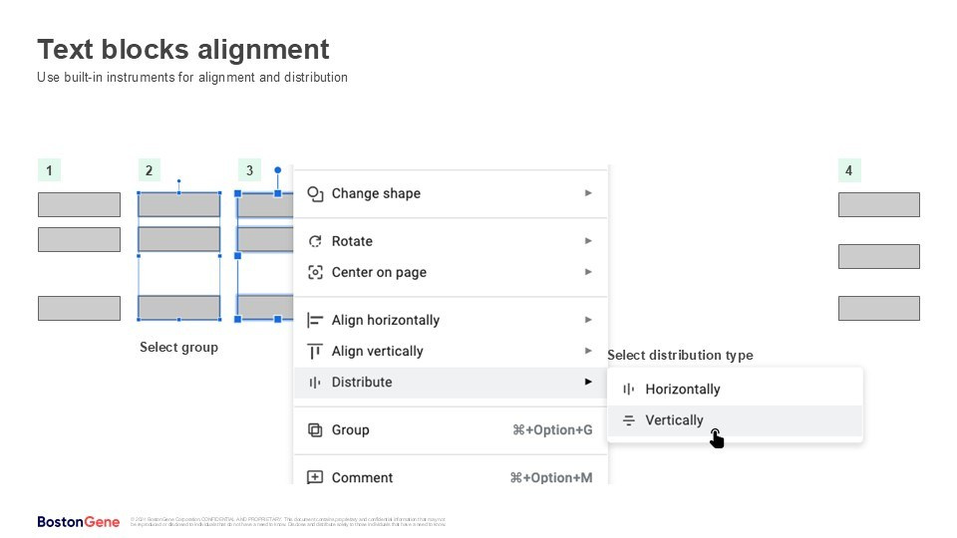957x538 pixels.
Task: Open the Align vertically submenu arrow
Action: click(x=588, y=351)
